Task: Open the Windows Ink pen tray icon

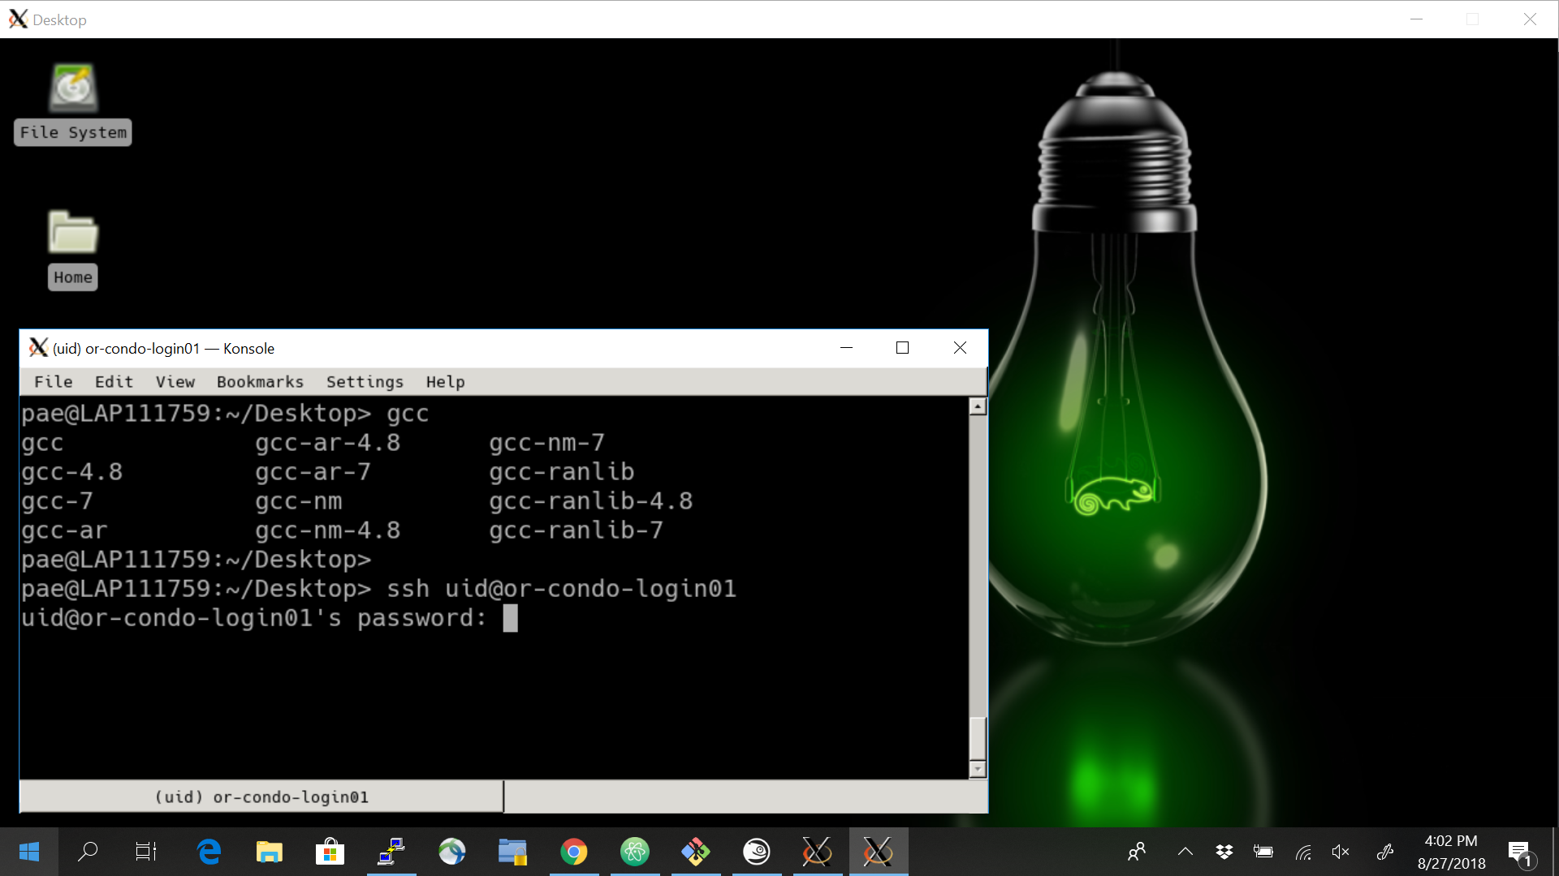Action: 1385,852
